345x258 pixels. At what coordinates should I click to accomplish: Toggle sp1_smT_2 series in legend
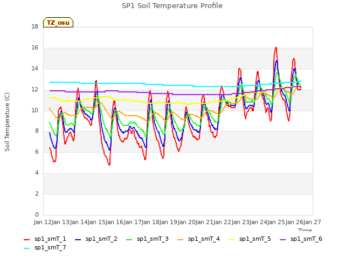tap(96, 239)
